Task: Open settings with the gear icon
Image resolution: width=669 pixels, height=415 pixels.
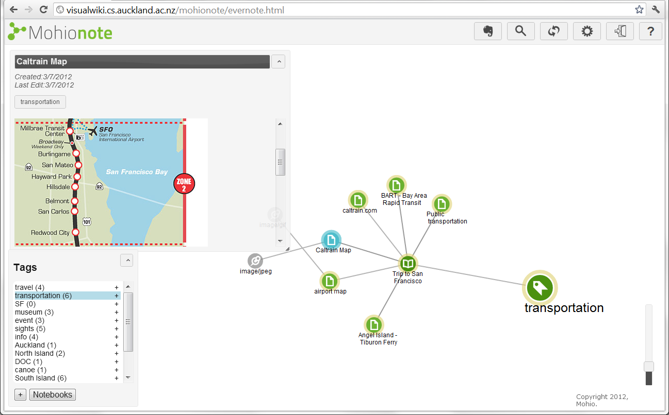Action: [587, 31]
